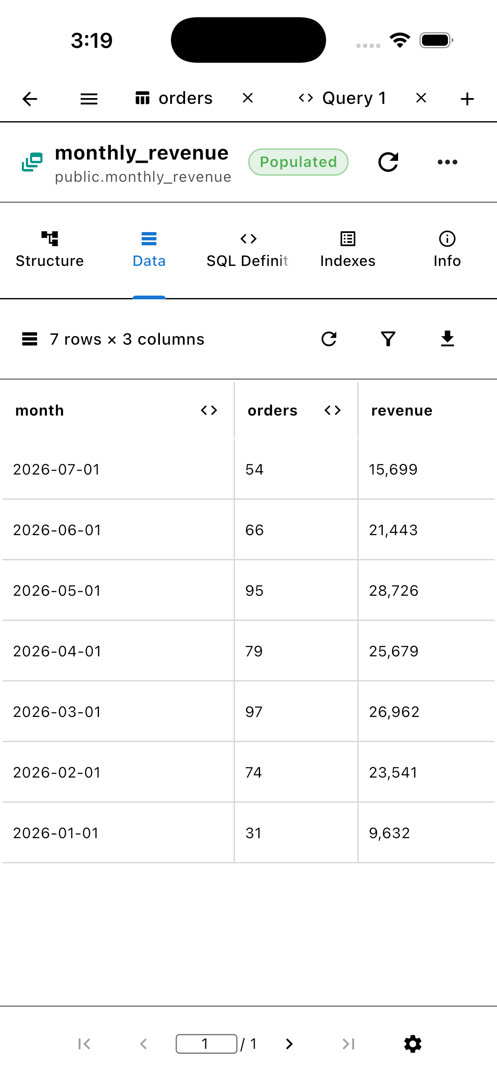The height and width of the screenshot is (1081, 497).
Task: Switch to the Structure tab
Action: [50, 250]
